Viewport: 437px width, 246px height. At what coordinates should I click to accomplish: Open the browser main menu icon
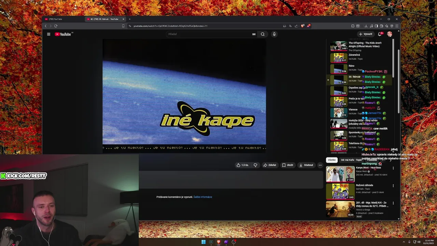point(397,26)
